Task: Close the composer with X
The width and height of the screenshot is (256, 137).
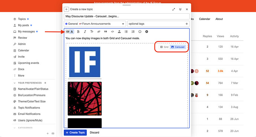Action: 187,10
